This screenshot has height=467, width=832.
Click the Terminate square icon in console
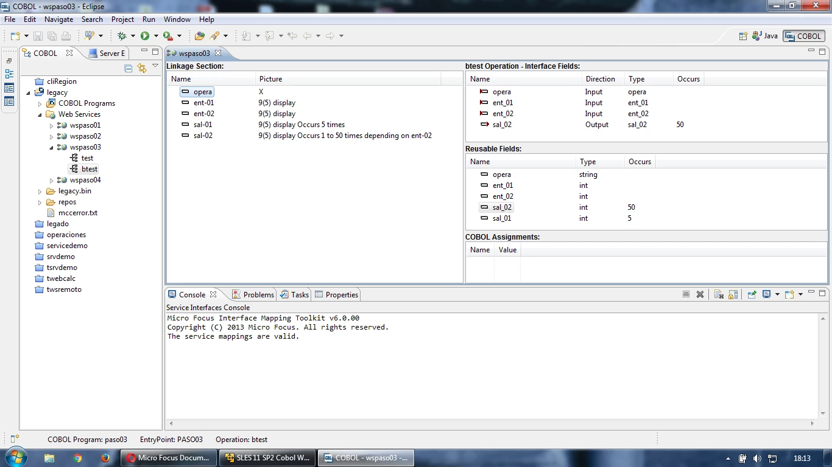click(686, 294)
